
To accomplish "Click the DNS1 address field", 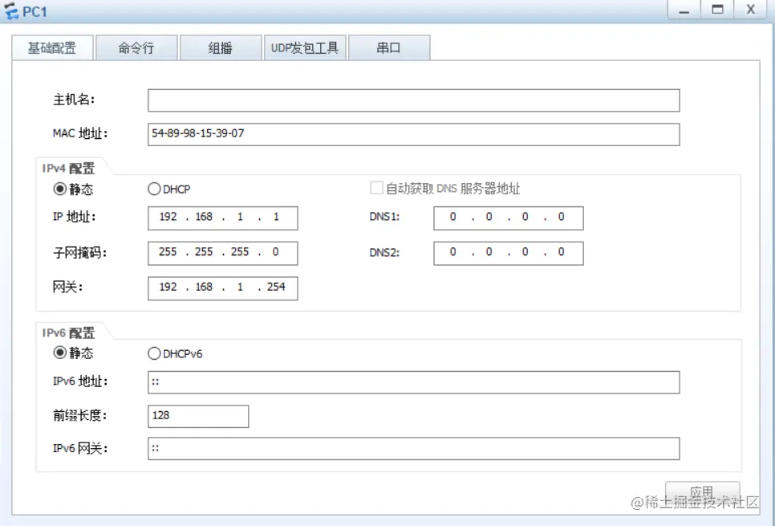I will pos(509,218).
